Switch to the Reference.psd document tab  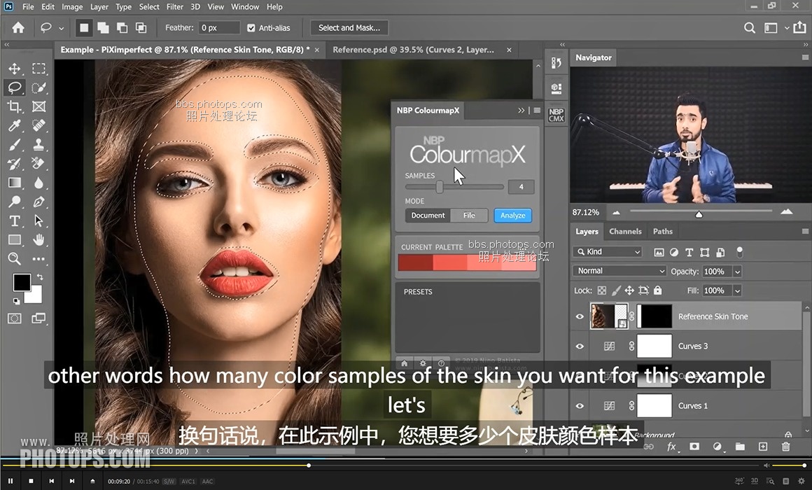tap(413, 50)
